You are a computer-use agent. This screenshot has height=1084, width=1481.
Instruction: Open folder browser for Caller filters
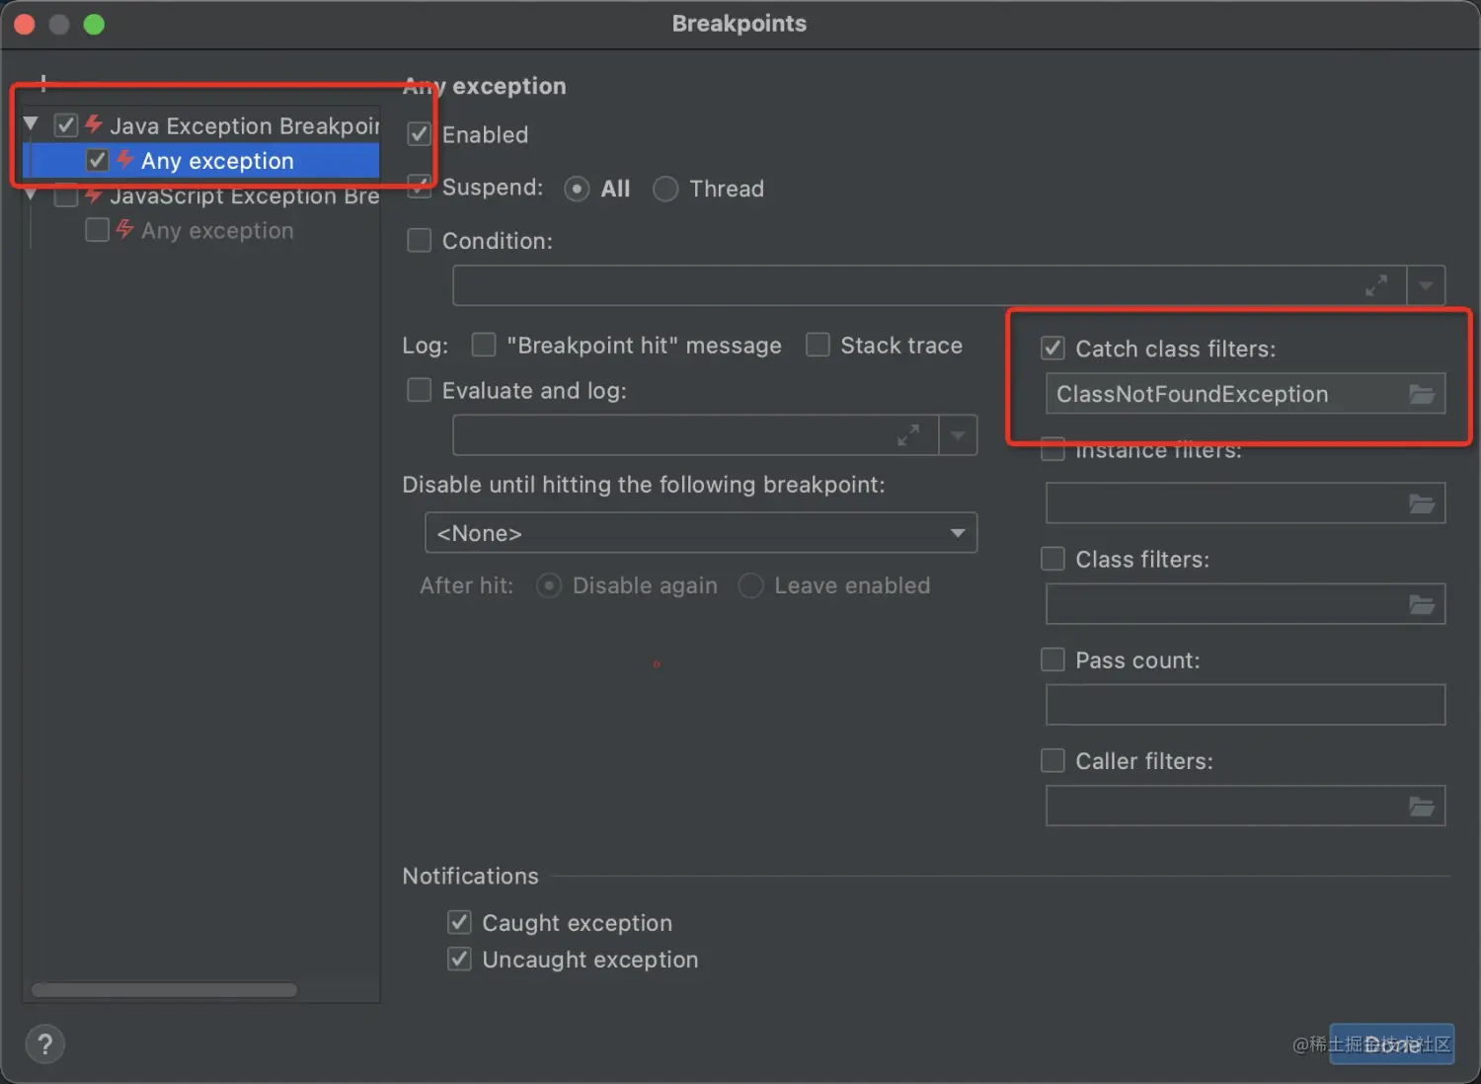coord(1422,807)
